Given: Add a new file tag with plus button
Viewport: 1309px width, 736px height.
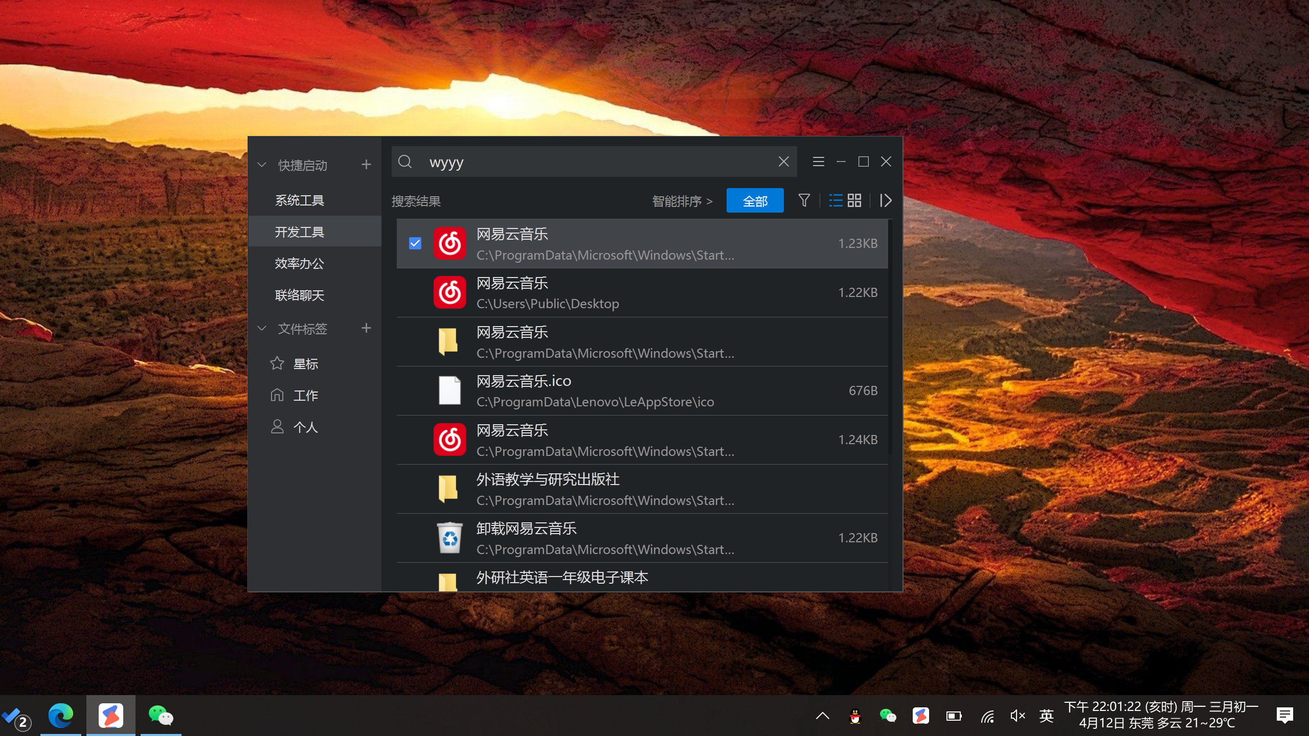Looking at the screenshot, I should click(367, 328).
